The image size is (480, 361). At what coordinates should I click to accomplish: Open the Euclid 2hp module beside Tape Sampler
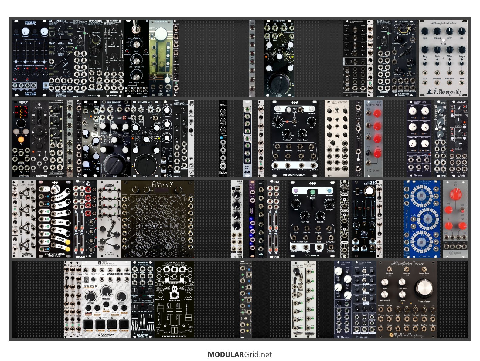pyautogui.click(x=176, y=58)
